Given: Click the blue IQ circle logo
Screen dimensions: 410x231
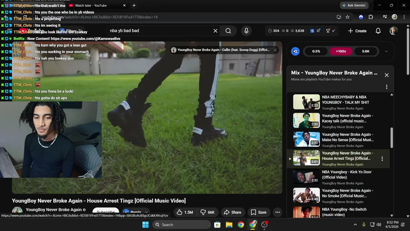Looking at the screenshot, I should 295,51.
